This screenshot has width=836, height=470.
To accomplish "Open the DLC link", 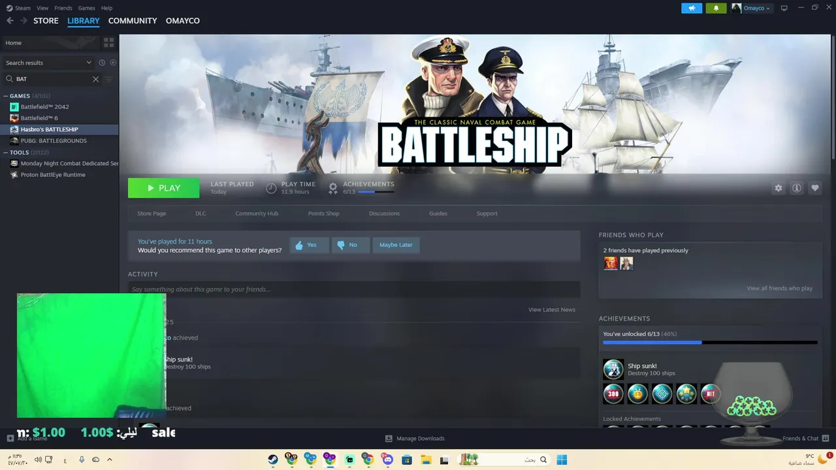I will click(201, 213).
